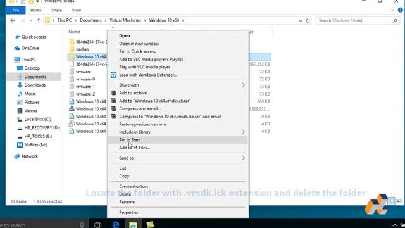Viewport: 405px width, 228px height.
Task: Switch to details view button
Action: (x=392, y=201)
